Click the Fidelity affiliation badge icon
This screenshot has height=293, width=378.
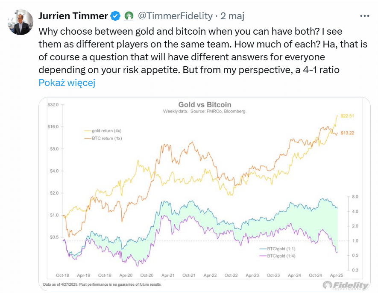[x=129, y=16]
